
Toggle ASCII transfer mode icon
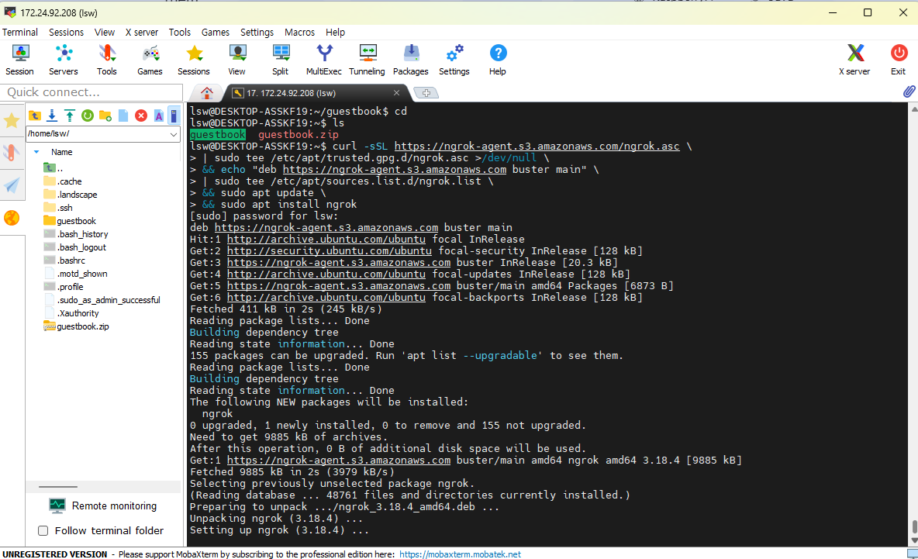coord(159,116)
